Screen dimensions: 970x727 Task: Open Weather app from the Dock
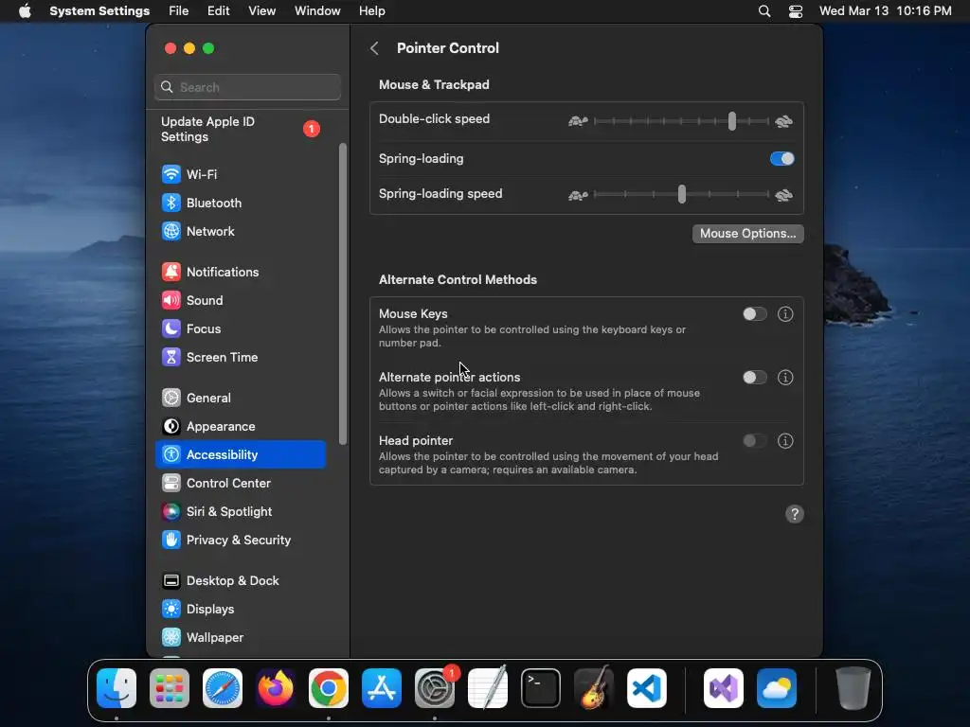[777, 688]
